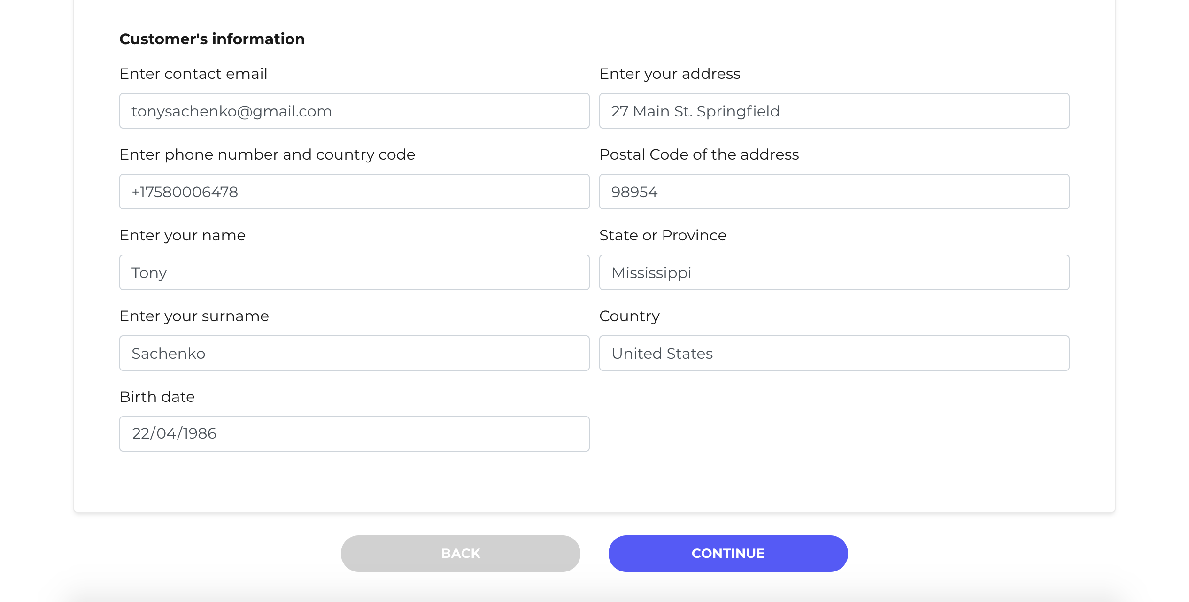
Task: Open the State or Province field
Action: pyautogui.click(x=834, y=272)
